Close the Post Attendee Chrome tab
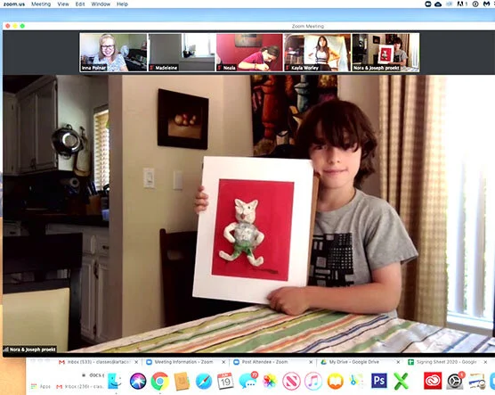This screenshot has width=495, height=395. (311, 362)
